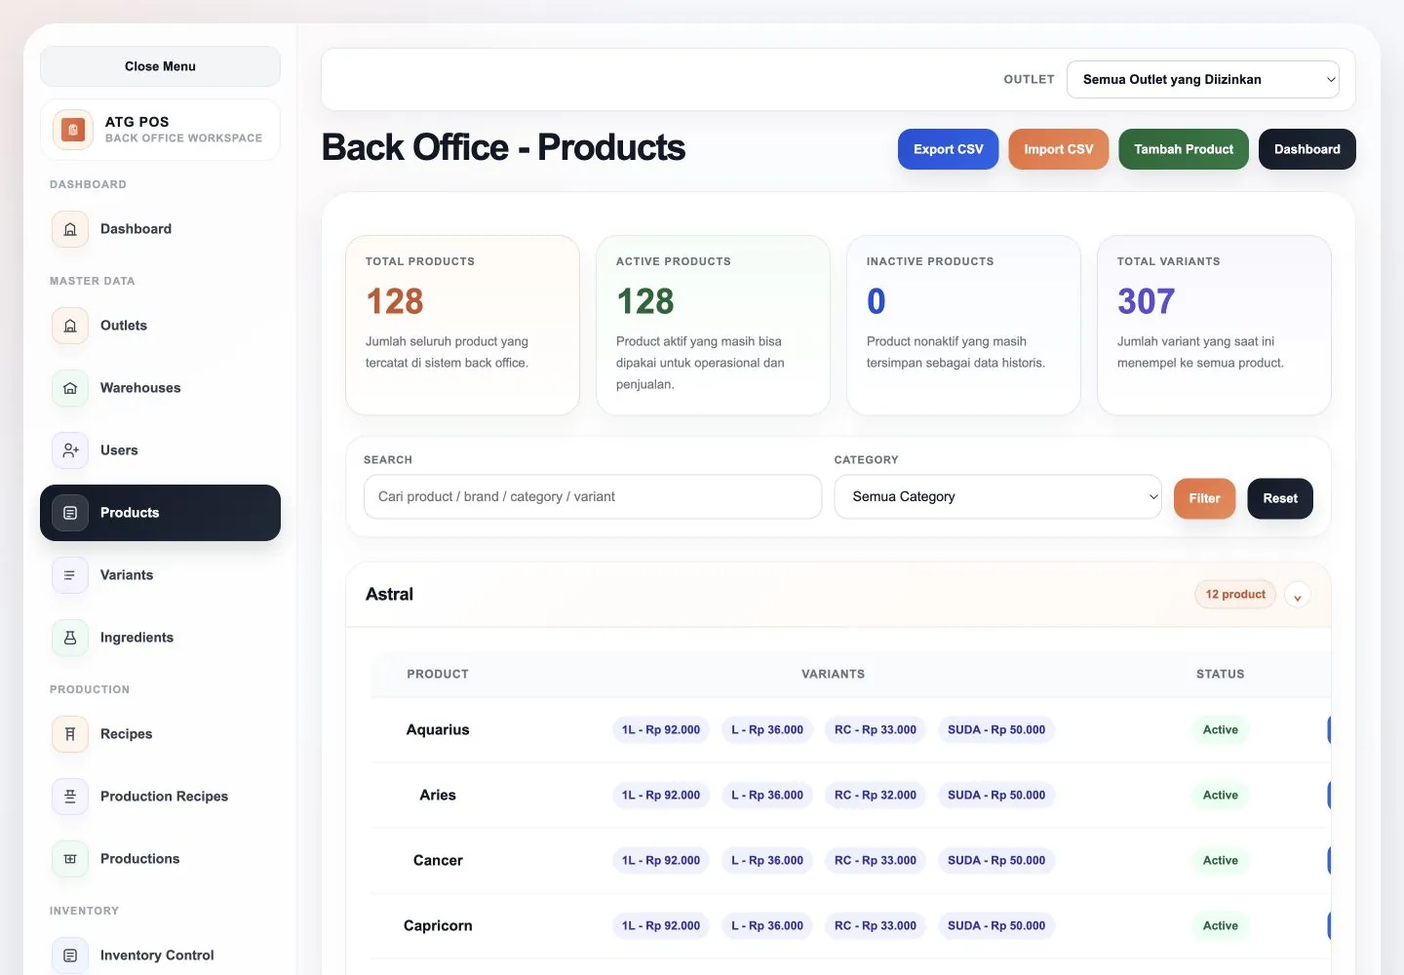Viewport: 1404px width, 975px height.
Task: Click the Astral brand heading
Action: (x=389, y=595)
